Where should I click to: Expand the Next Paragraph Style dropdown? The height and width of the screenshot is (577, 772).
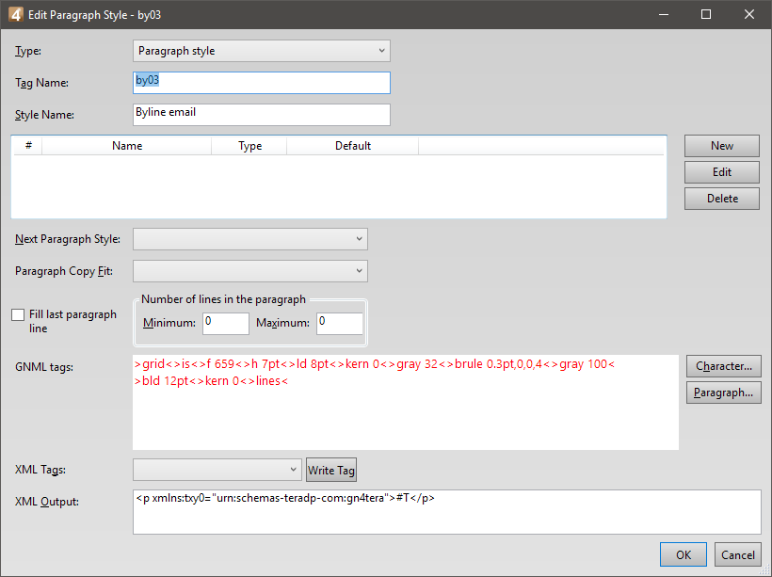click(250, 239)
